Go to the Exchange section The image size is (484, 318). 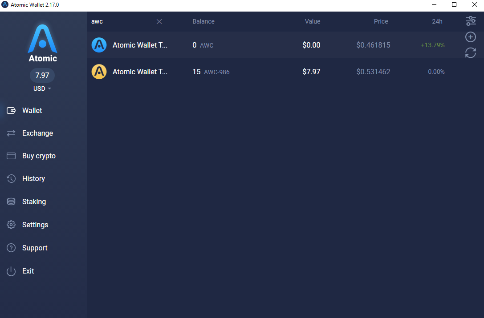point(38,133)
